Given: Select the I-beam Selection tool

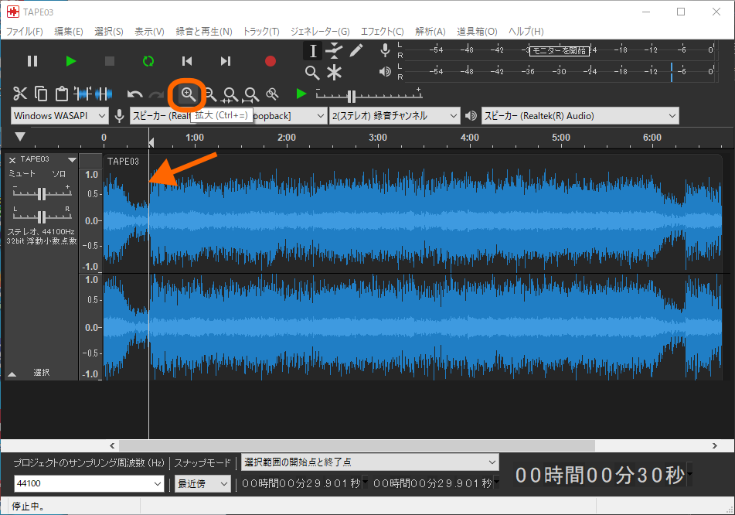Looking at the screenshot, I should (x=313, y=51).
